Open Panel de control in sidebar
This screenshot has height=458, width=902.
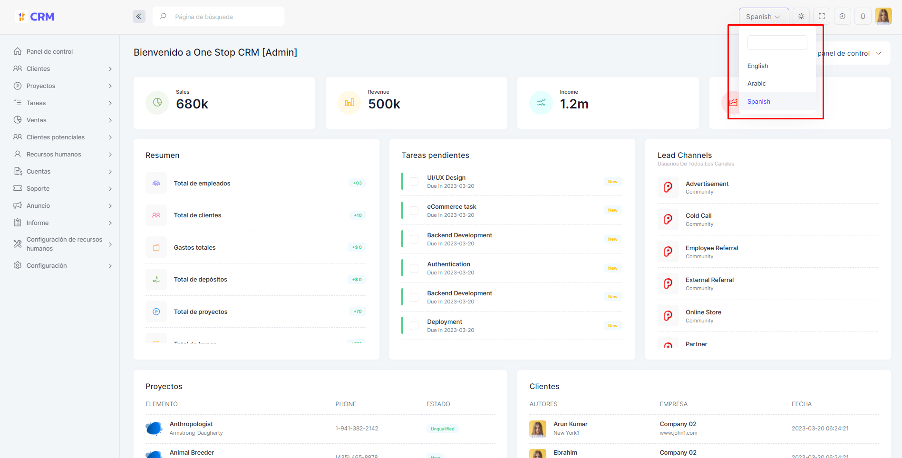49,51
